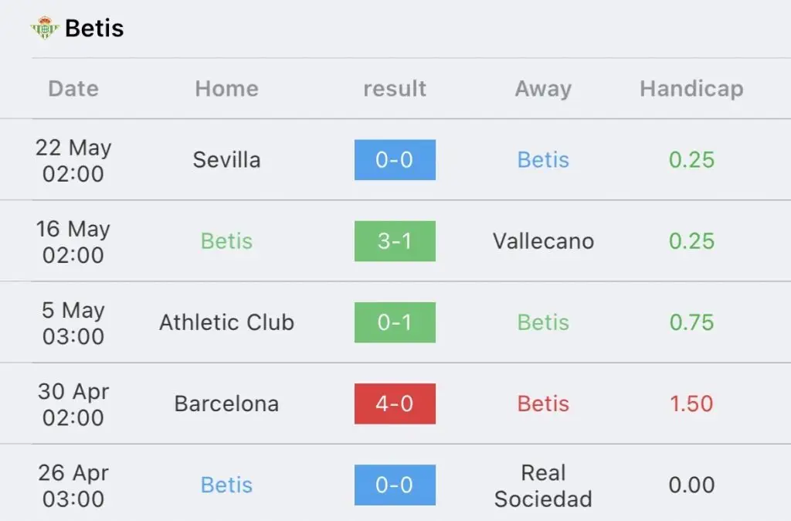Click the green 0.75 handicap value
791x521 pixels.
tap(691, 322)
